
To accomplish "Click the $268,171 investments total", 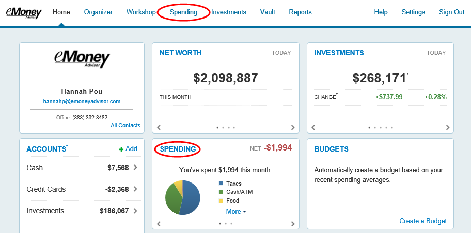I will pyautogui.click(x=380, y=78).
